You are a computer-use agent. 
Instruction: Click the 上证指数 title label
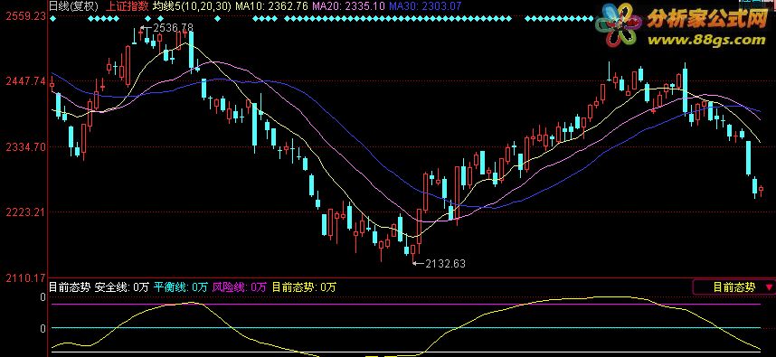tap(128, 6)
